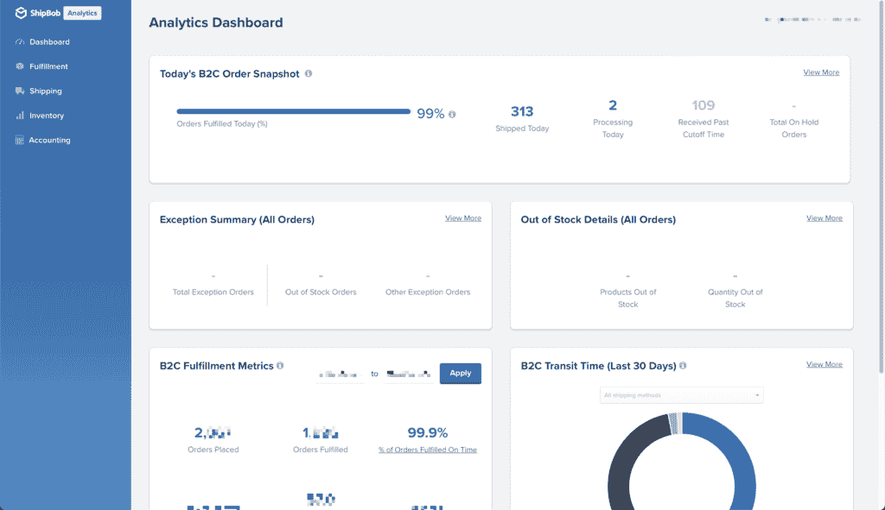Viewport: 885px width, 510px height.
Task: Click the Orders Fulfilled Today progress bar
Action: pos(294,111)
